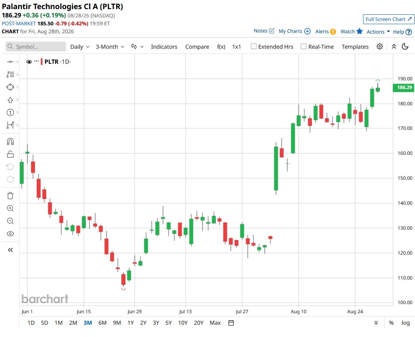This screenshot has width=415, height=337.
Task: Open the Indicators menu
Action: (164, 47)
